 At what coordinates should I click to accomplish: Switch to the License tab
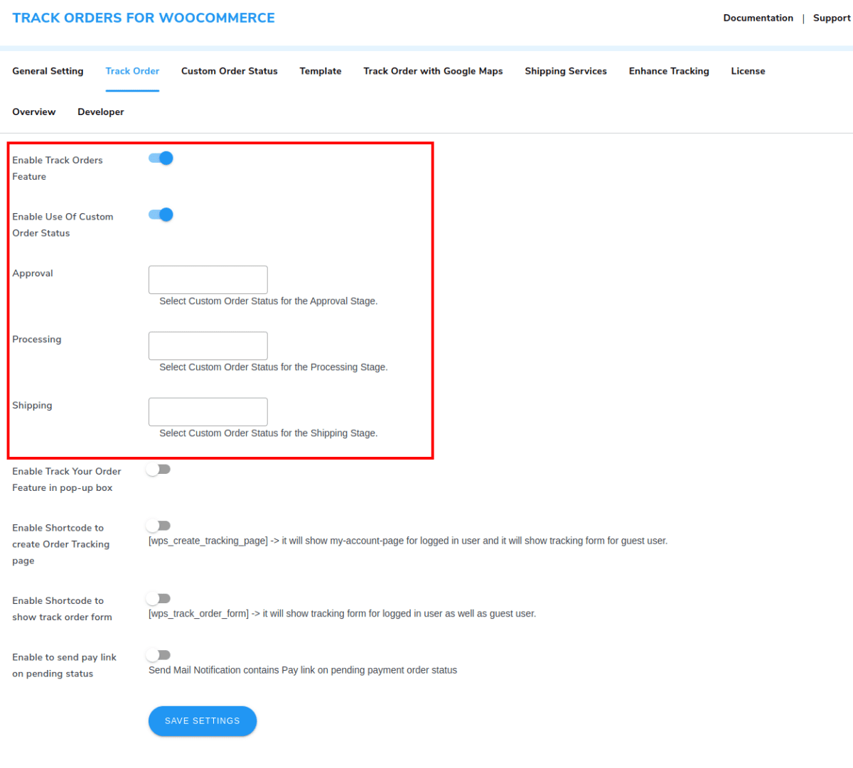pos(748,71)
